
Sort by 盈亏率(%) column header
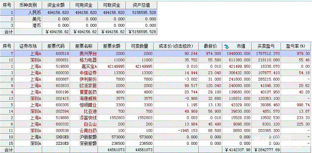pos(296,46)
